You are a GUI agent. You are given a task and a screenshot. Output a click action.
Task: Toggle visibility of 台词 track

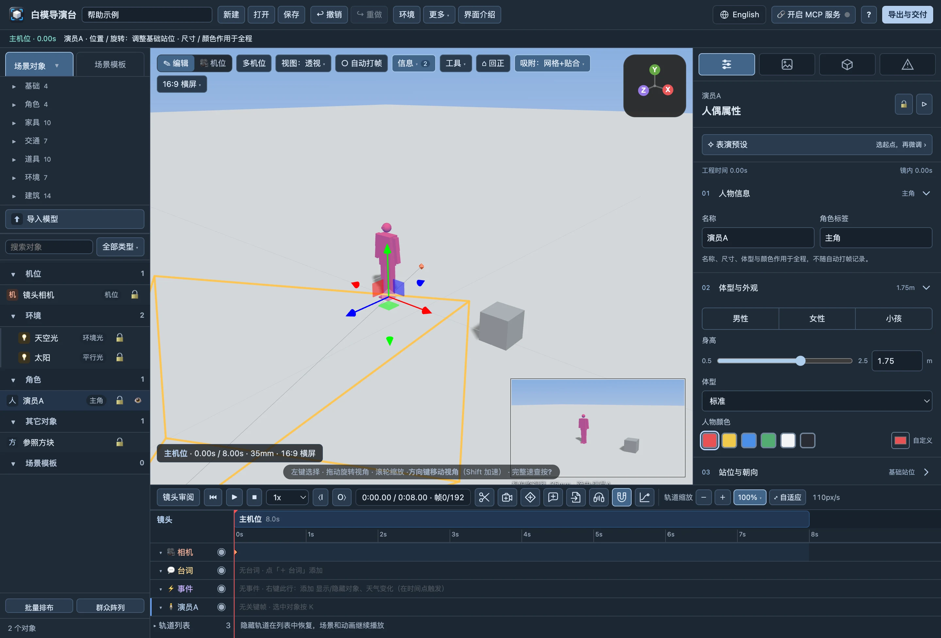click(x=221, y=570)
